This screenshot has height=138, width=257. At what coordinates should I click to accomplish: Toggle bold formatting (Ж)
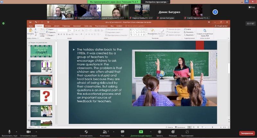coord(58,34)
